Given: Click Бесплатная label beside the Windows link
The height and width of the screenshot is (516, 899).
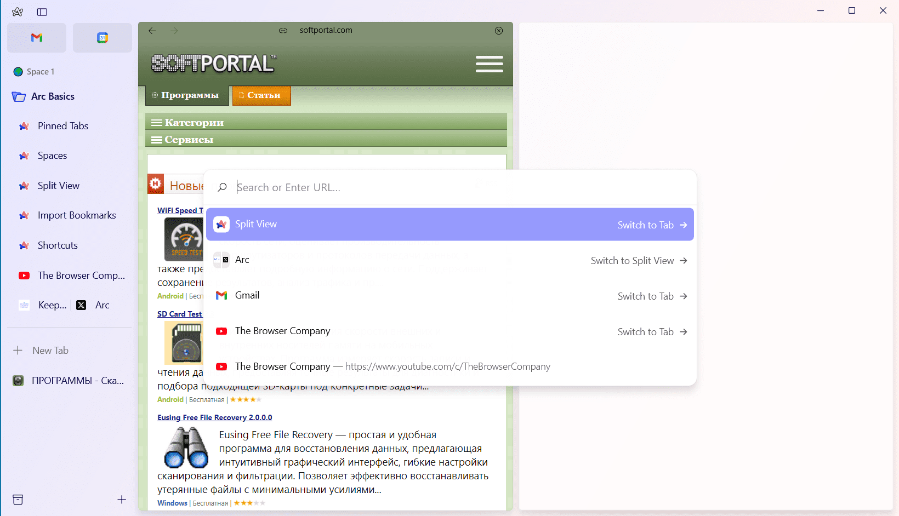Looking at the screenshot, I should pyautogui.click(x=210, y=503).
